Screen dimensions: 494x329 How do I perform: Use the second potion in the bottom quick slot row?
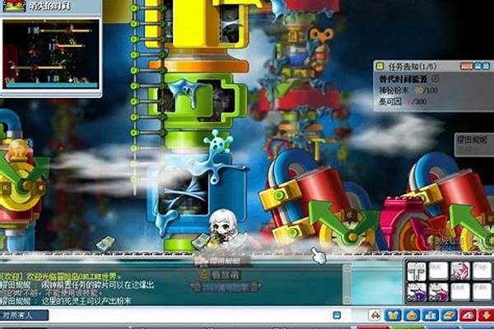[438, 292]
